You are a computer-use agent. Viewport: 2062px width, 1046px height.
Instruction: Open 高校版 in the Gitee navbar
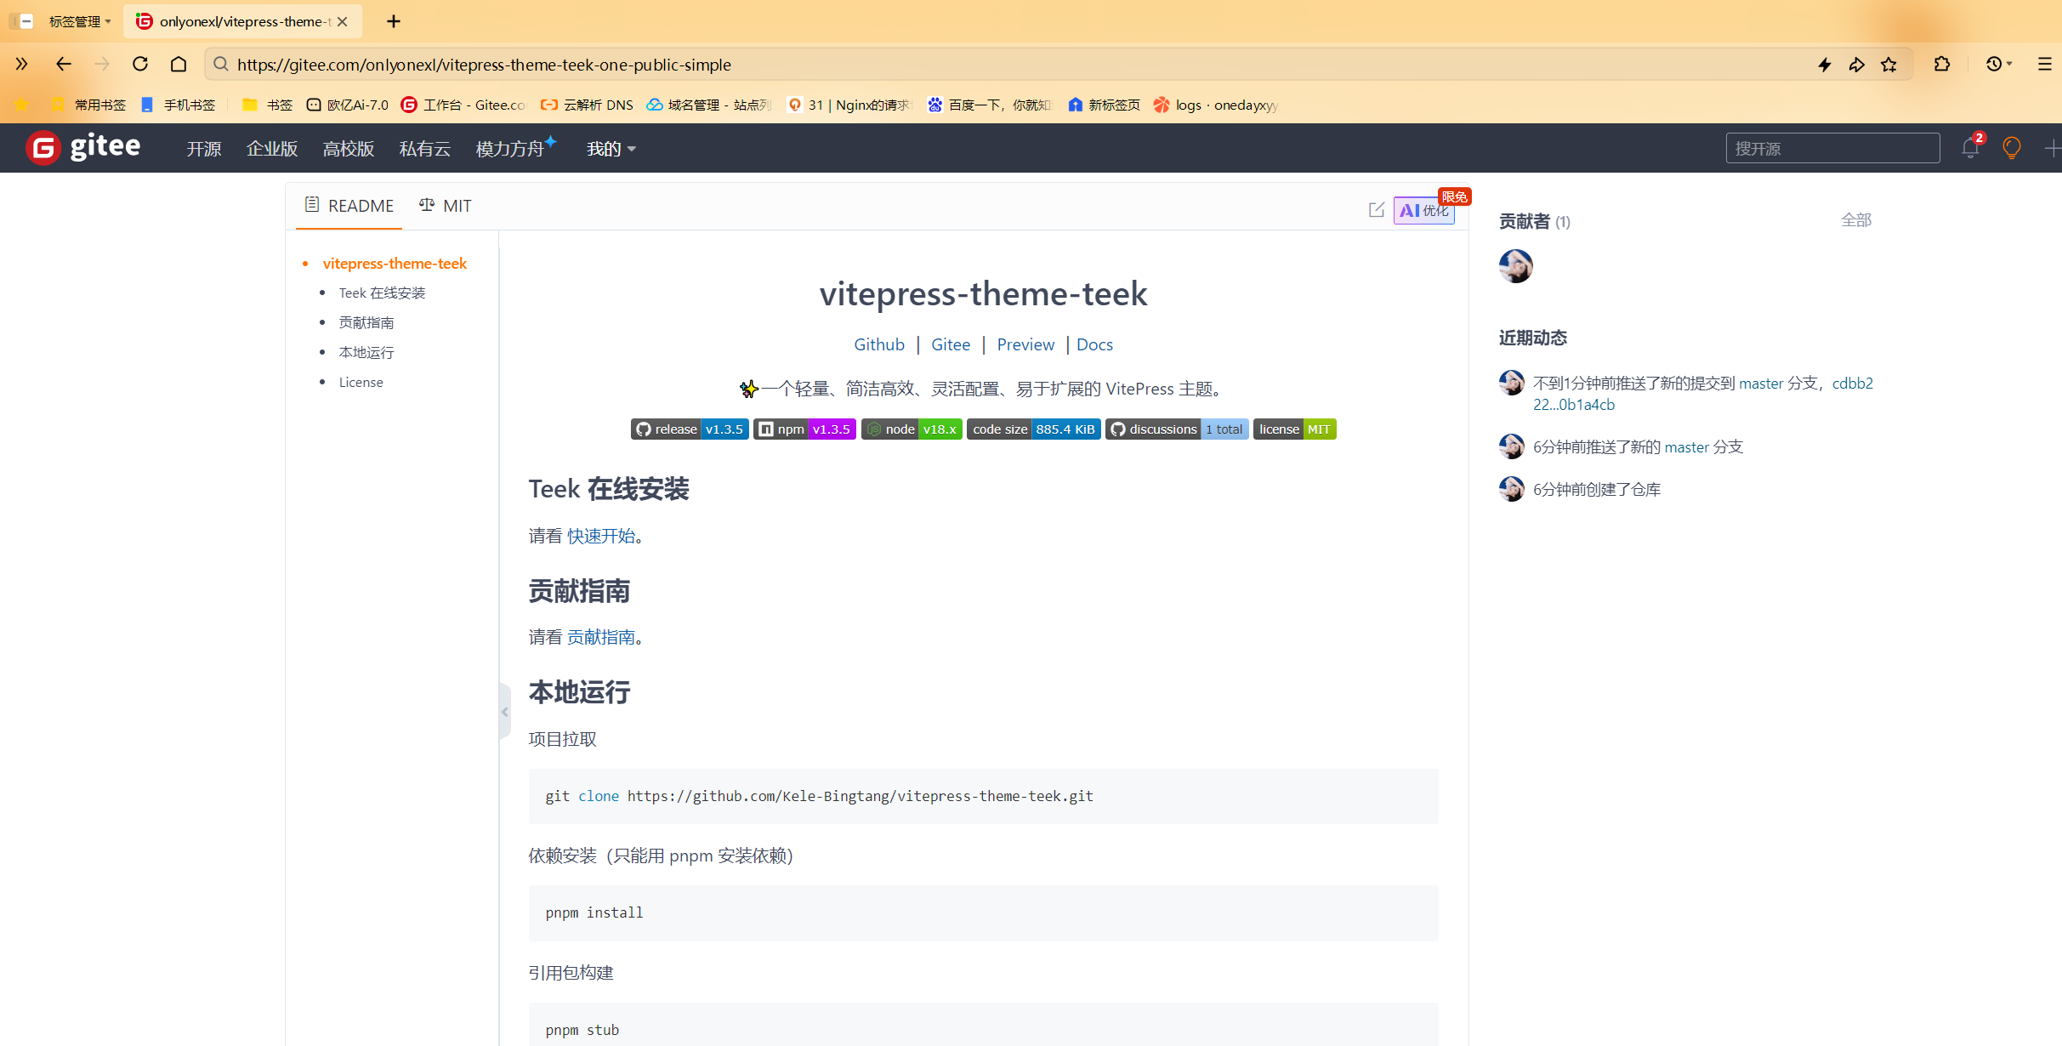[349, 149]
